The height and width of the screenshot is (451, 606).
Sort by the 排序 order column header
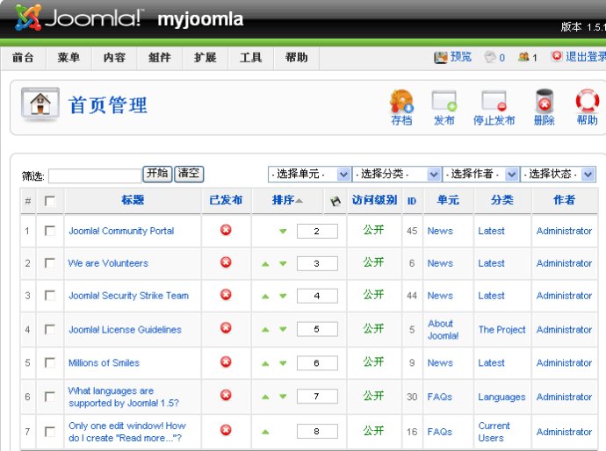coord(283,200)
